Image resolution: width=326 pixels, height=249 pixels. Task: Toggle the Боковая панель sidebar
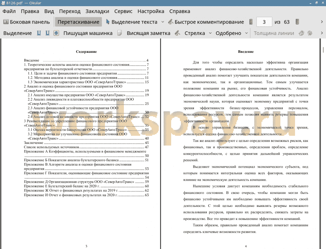click(x=27, y=22)
